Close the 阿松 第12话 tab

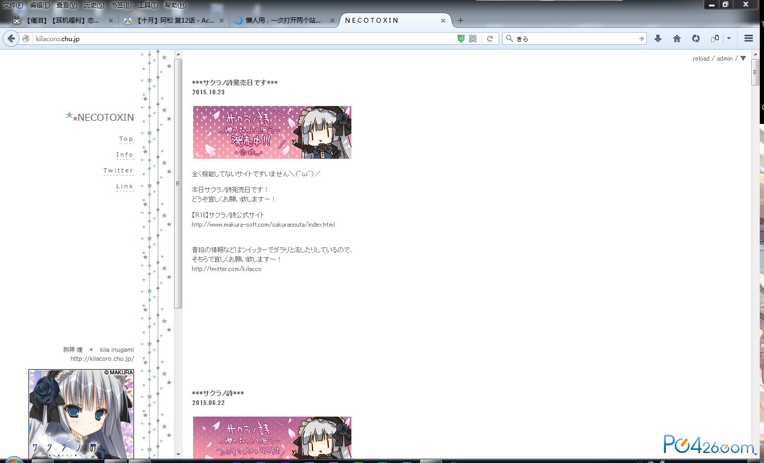[x=222, y=21]
